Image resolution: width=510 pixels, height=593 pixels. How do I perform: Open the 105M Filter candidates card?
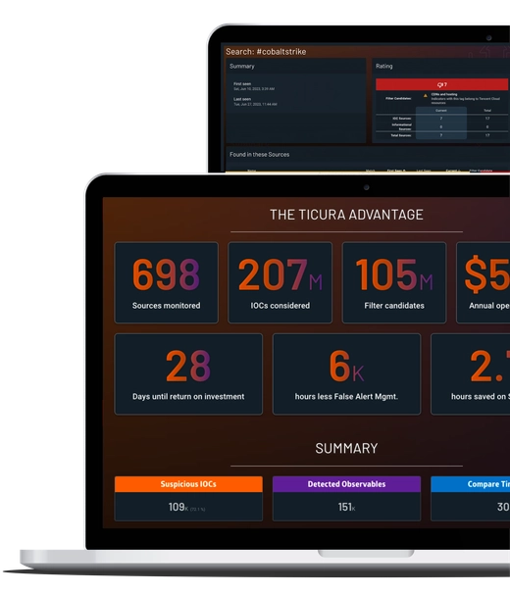pyautogui.click(x=394, y=282)
